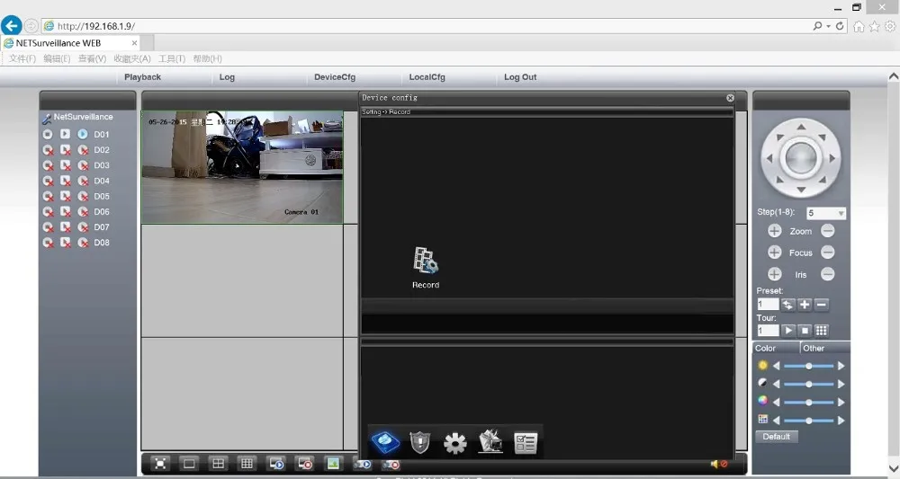This screenshot has height=479, width=900.
Task: Open the tour grid settings
Action: [x=822, y=331]
